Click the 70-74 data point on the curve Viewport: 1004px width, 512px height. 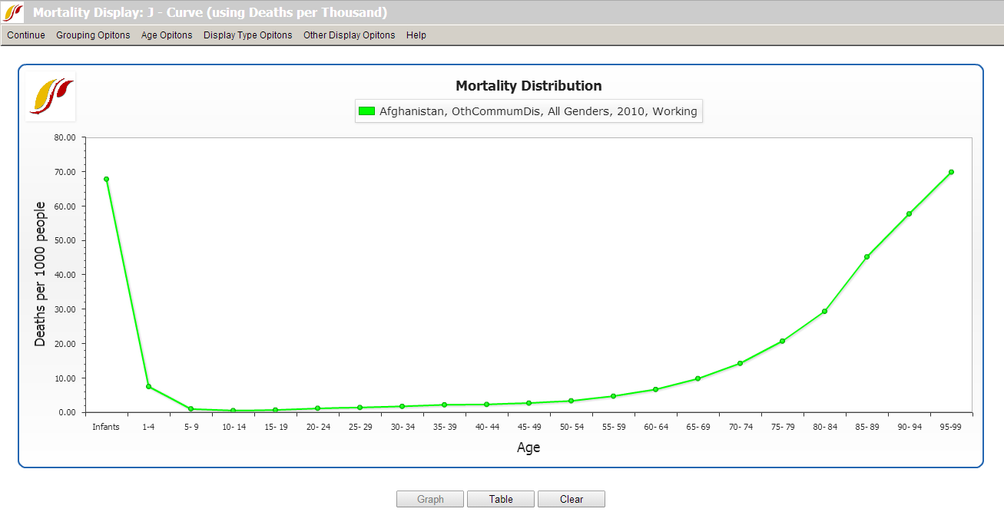point(740,362)
